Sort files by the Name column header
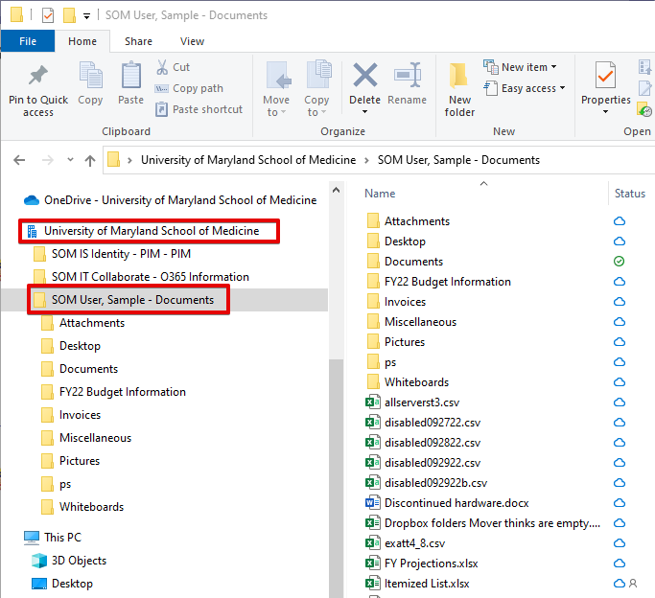The image size is (655, 598). (x=381, y=194)
